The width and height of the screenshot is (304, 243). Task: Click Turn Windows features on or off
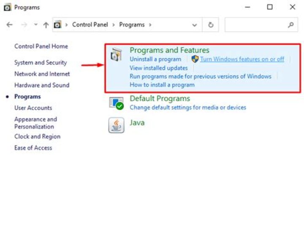click(x=242, y=59)
